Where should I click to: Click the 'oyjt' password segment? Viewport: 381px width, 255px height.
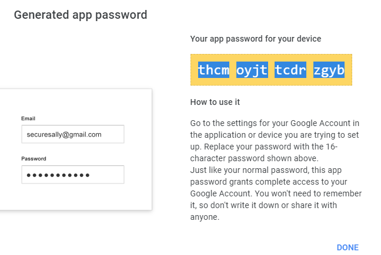coord(252,70)
